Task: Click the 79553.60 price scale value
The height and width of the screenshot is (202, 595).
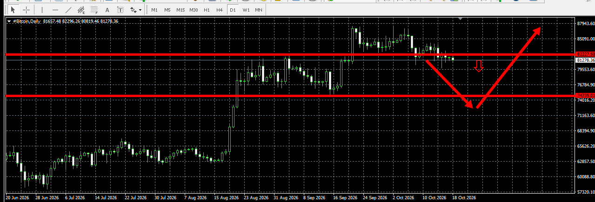Action: 585,69
